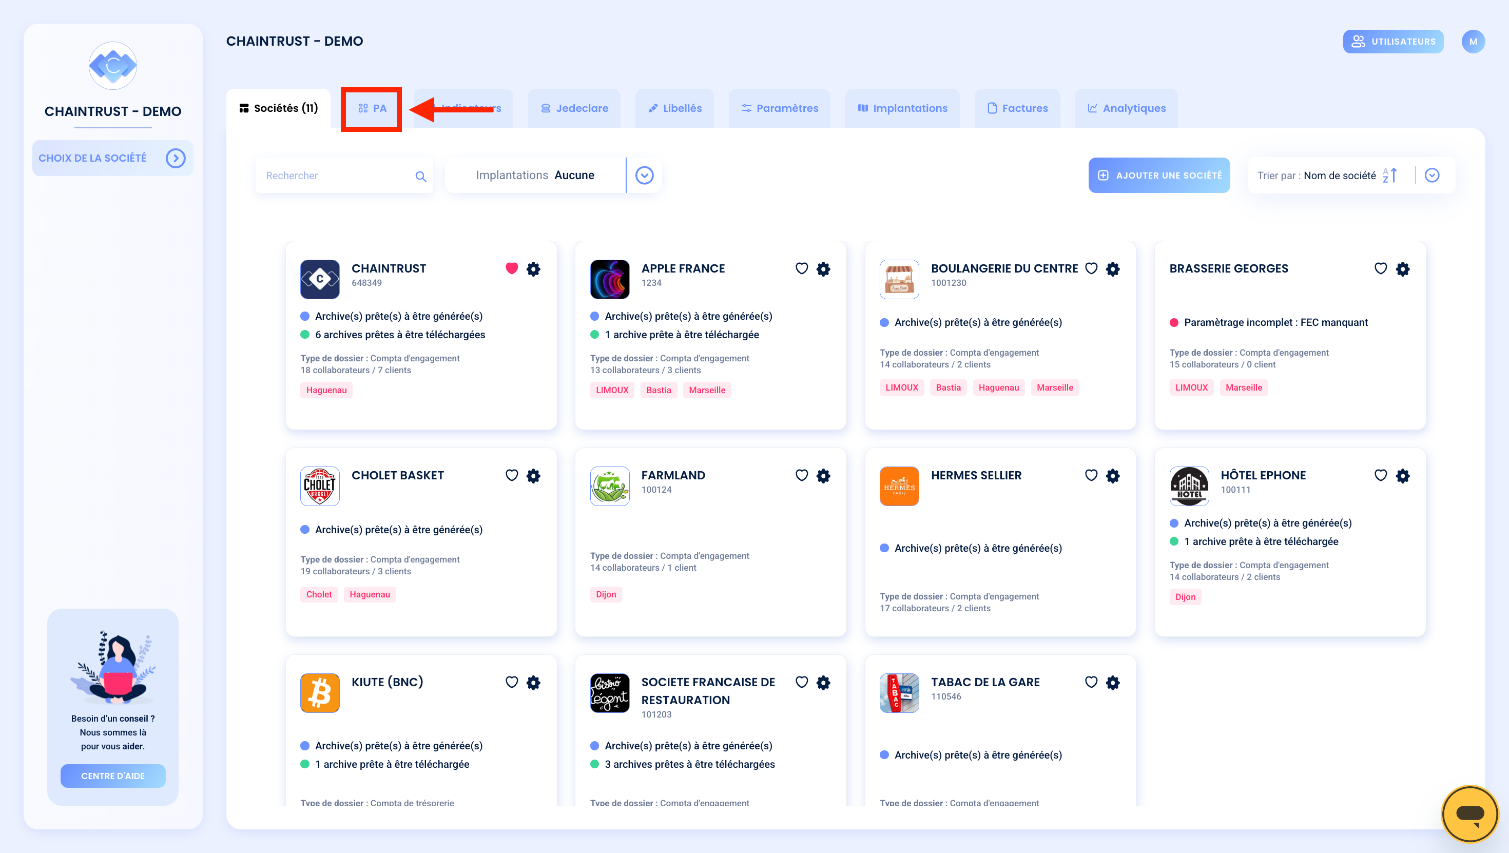Open settings gear for FARMLAND card
This screenshot has width=1509, height=853.
pos(823,476)
